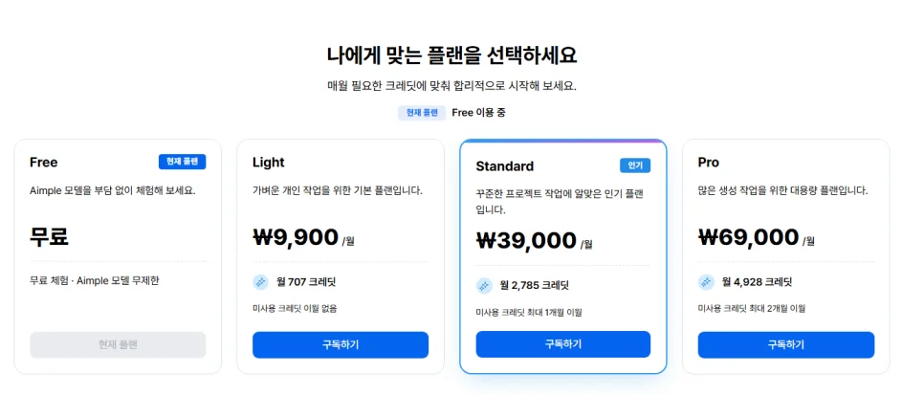Click the 월 2,785 크레딧 text
The height and width of the screenshot is (395, 924).
pyautogui.click(x=535, y=286)
